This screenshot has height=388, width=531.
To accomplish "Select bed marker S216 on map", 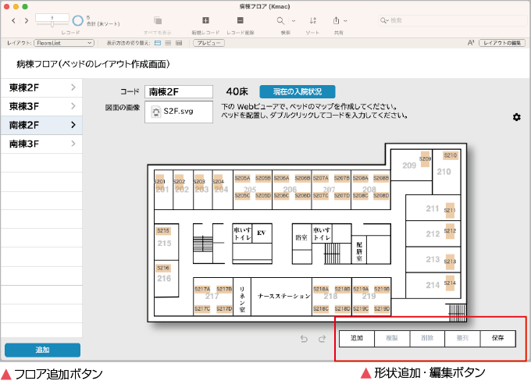I will tap(163, 268).
